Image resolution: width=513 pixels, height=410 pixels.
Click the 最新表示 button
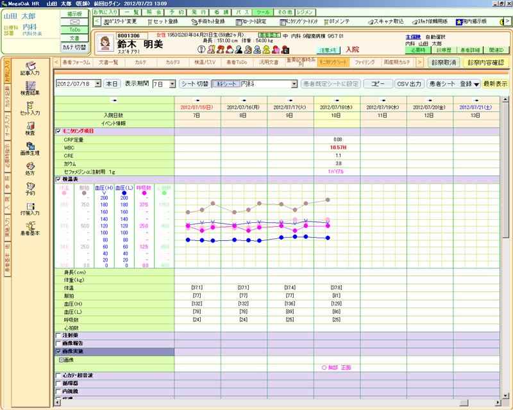495,84
